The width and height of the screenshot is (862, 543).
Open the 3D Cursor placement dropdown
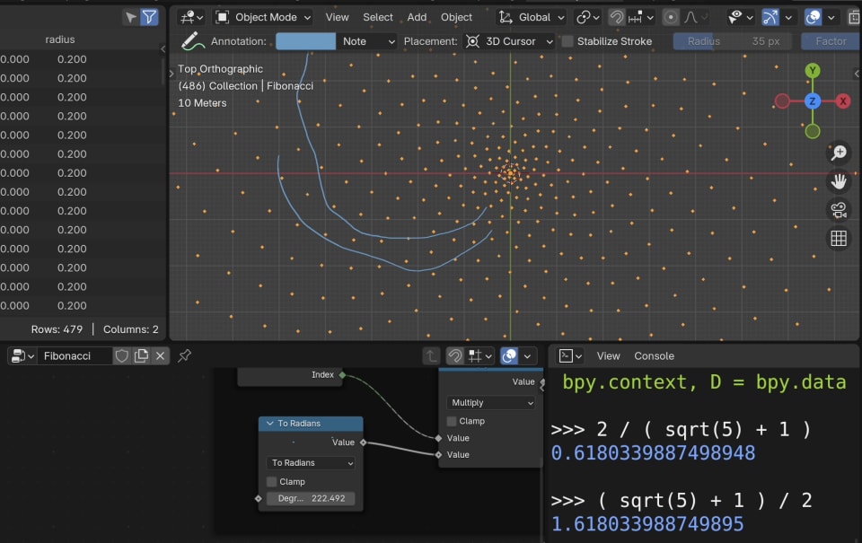(509, 40)
